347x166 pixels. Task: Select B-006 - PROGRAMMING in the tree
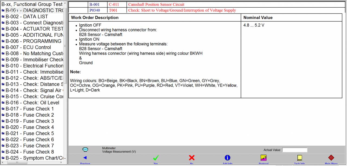coord(34,41)
